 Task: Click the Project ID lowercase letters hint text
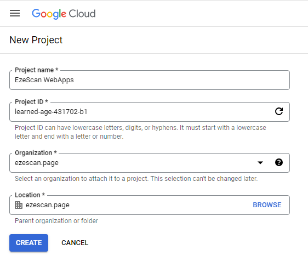coord(140,132)
